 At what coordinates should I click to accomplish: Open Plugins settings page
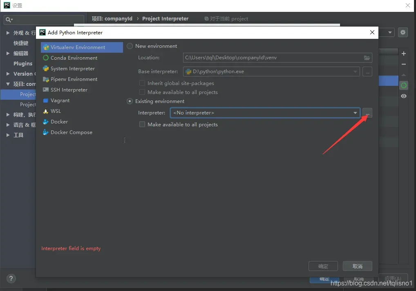23,64
